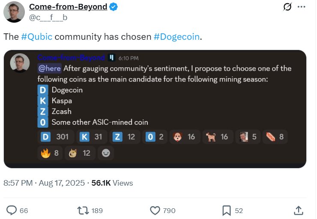Open the #Dogecoin hashtag link
Screen dimensions: 317x219
pos(176,37)
